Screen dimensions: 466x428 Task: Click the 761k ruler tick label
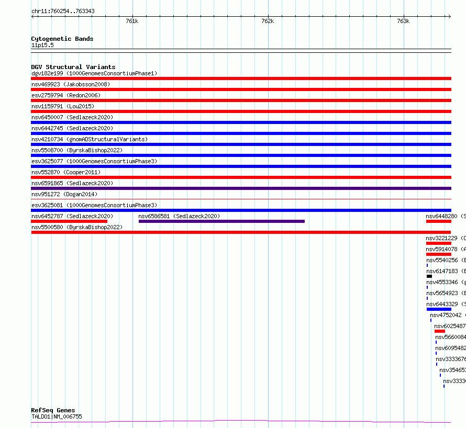tap(132, 21)
